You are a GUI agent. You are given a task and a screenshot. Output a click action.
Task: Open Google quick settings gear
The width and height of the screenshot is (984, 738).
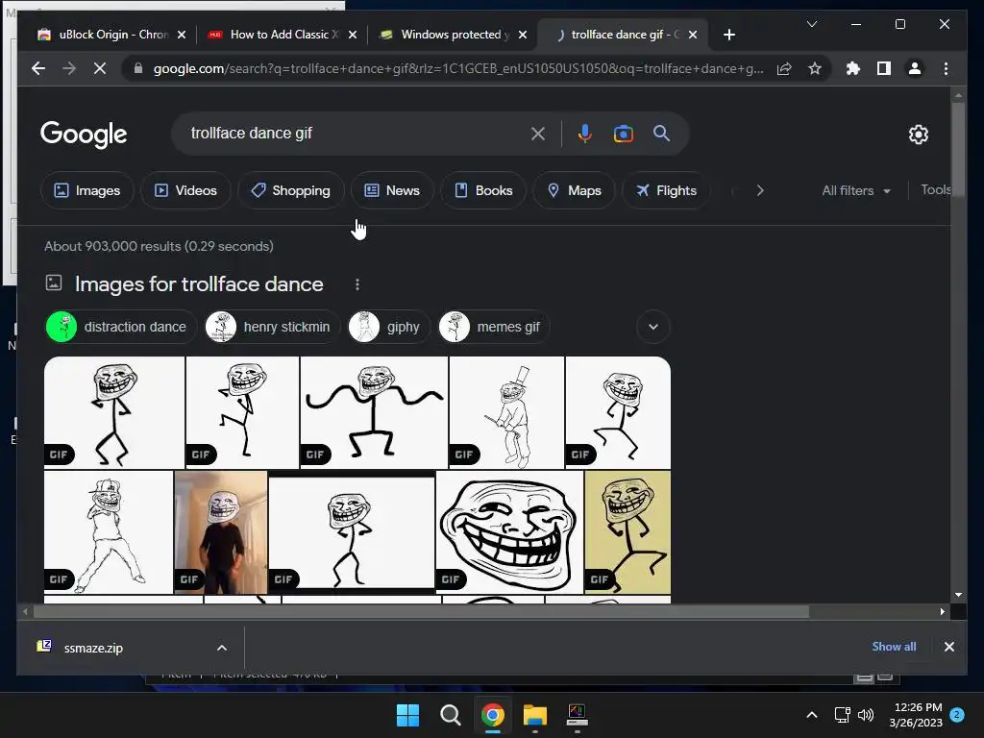point(918,135)
